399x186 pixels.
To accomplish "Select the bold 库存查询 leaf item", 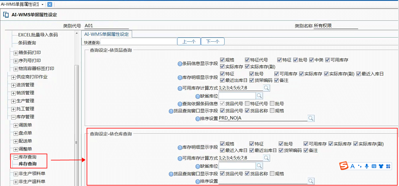I will coord(28,164).
